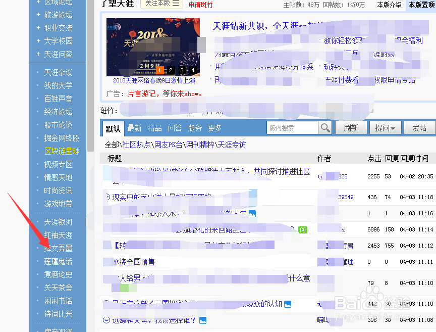Viewport: 436px width, 332px height.
Task: Open 经济论坛 in the sidebar
Action: (x=58, y=112)
